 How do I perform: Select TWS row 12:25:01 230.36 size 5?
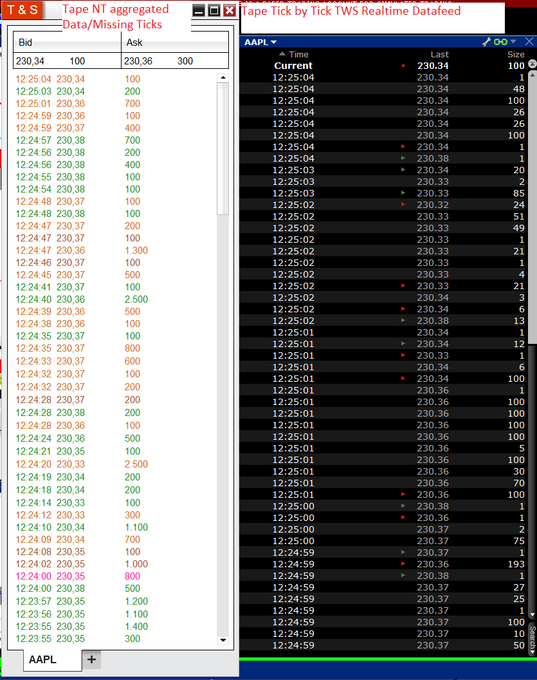[x=384, y=448]
